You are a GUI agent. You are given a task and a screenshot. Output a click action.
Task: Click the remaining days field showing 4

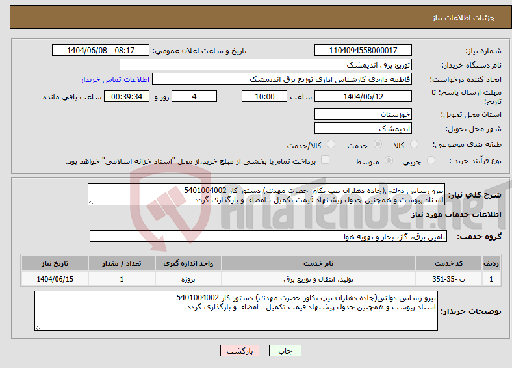(x=194, y=96)
